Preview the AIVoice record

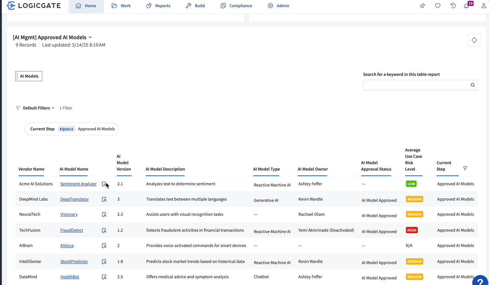coord(104,246)
